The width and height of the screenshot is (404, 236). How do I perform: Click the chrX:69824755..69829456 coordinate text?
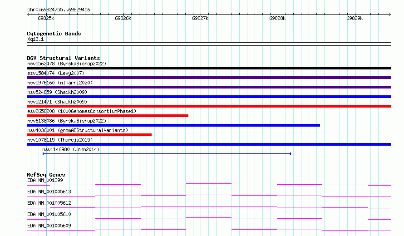[59, 10]
